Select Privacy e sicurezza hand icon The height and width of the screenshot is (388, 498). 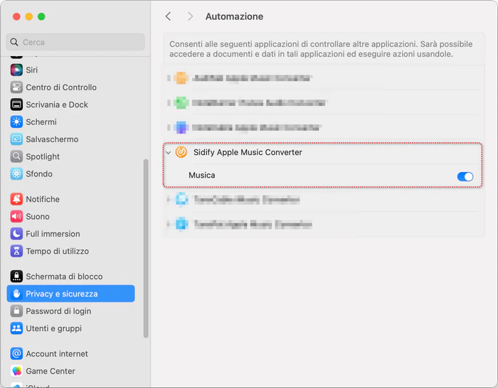16,293
